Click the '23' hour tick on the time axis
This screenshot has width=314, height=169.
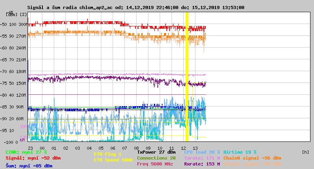coord(31,148)
